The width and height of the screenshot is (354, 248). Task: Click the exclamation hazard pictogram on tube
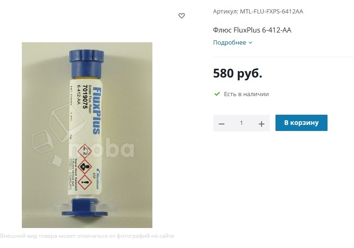[85, 182]
